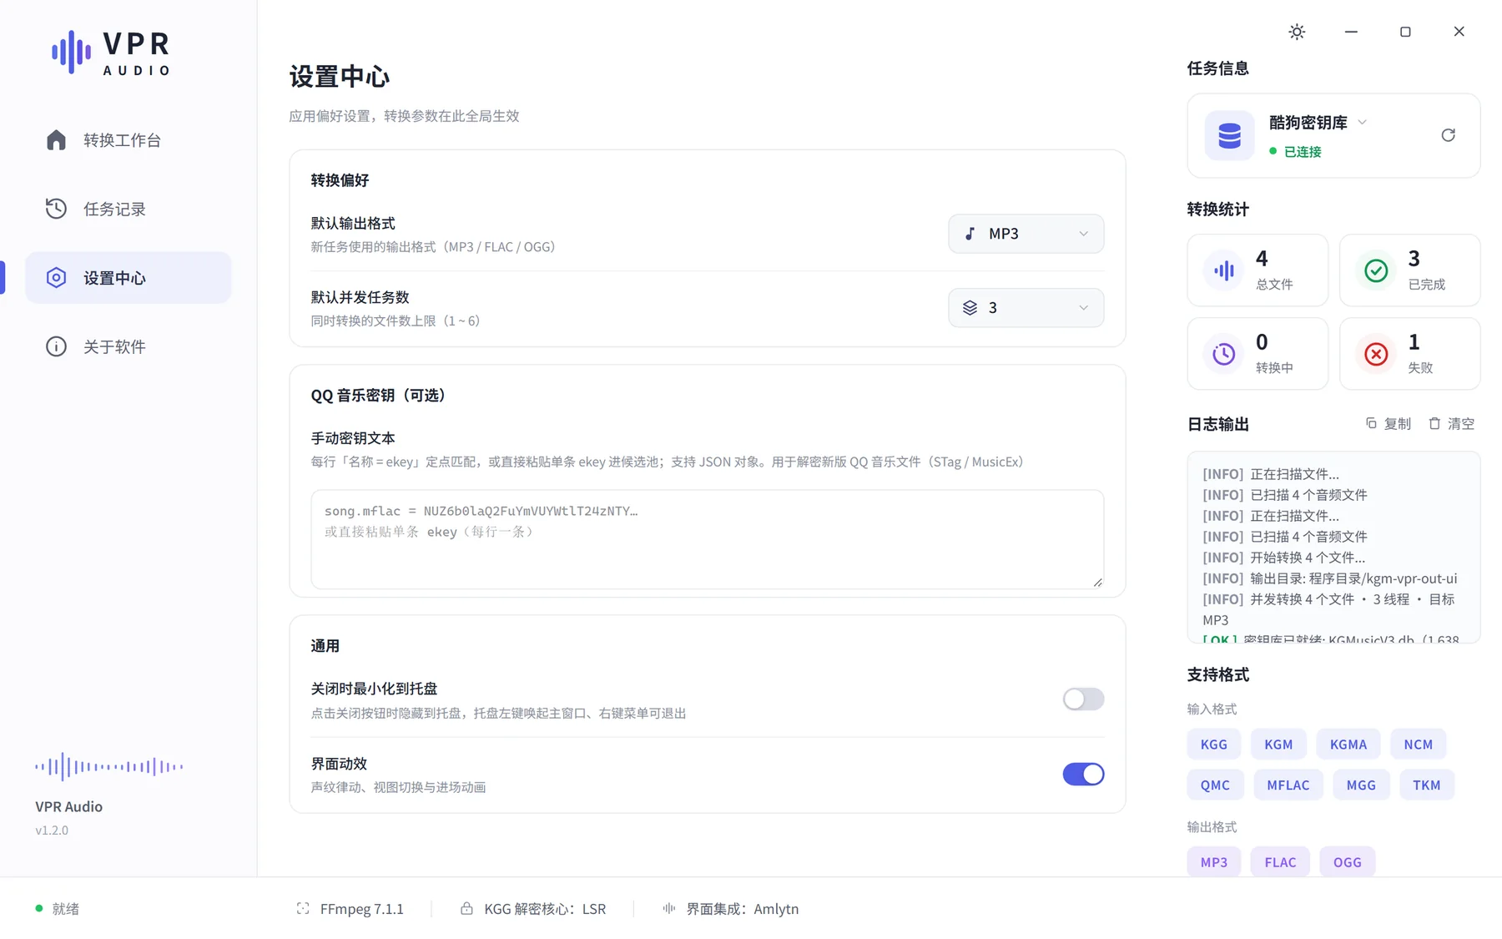Click the home icon beside 转换工作台
1502x939 pixels.
[56, 139]
